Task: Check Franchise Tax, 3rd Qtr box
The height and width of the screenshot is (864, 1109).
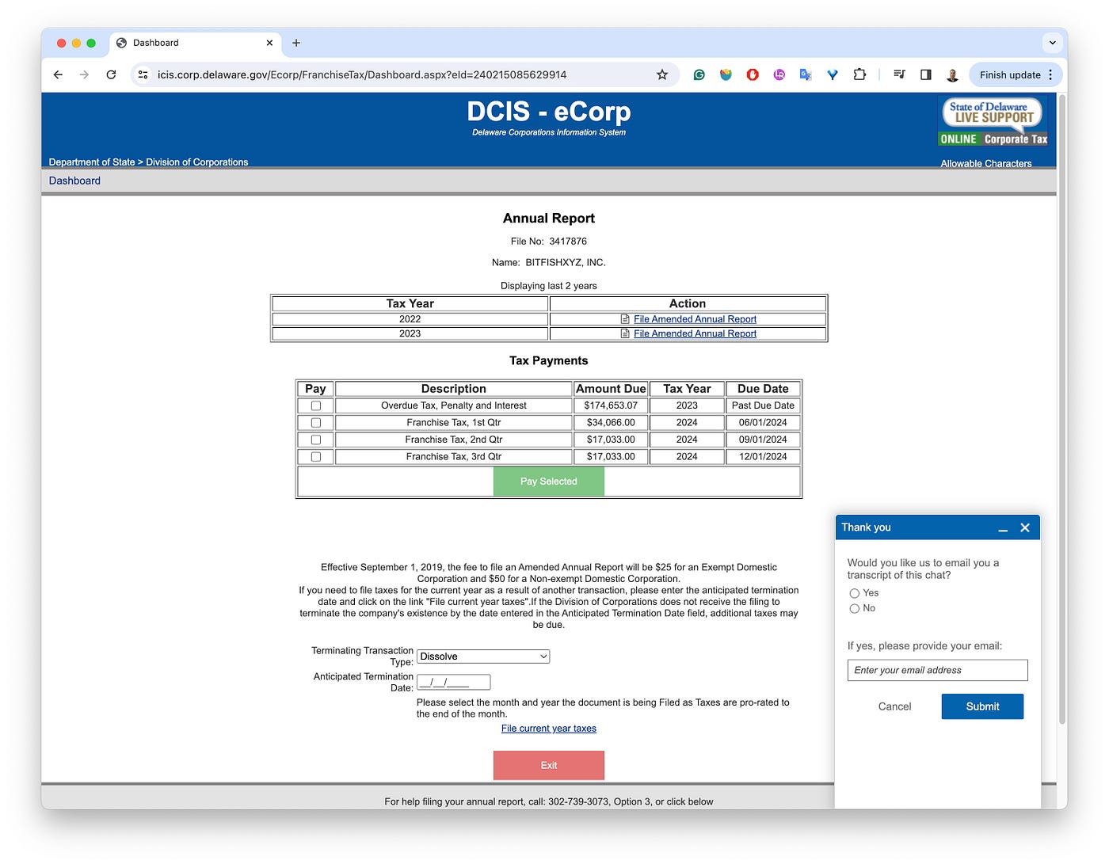Action: click(316, 457)
